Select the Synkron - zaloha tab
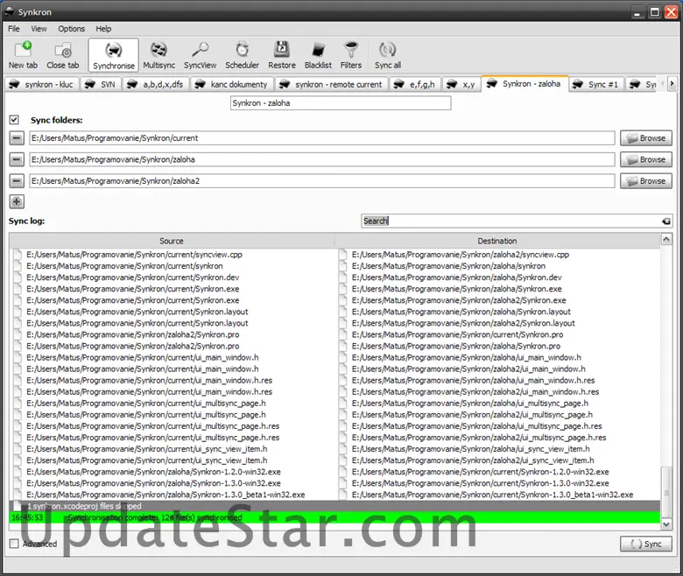The height and width of the screenshot is (576, 683). point(525,83)
